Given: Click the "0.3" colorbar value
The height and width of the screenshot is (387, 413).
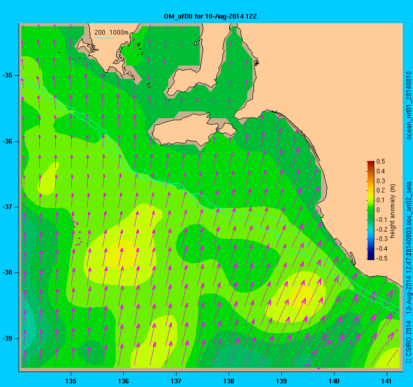Looking at the screenshot, I should tap(380, 181).
